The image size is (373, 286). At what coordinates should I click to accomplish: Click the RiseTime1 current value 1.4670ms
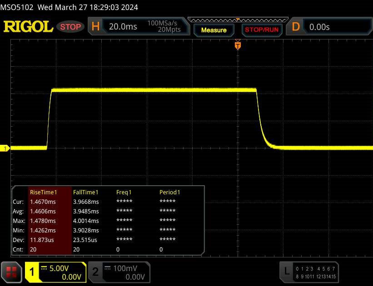[x=43, y=202]
